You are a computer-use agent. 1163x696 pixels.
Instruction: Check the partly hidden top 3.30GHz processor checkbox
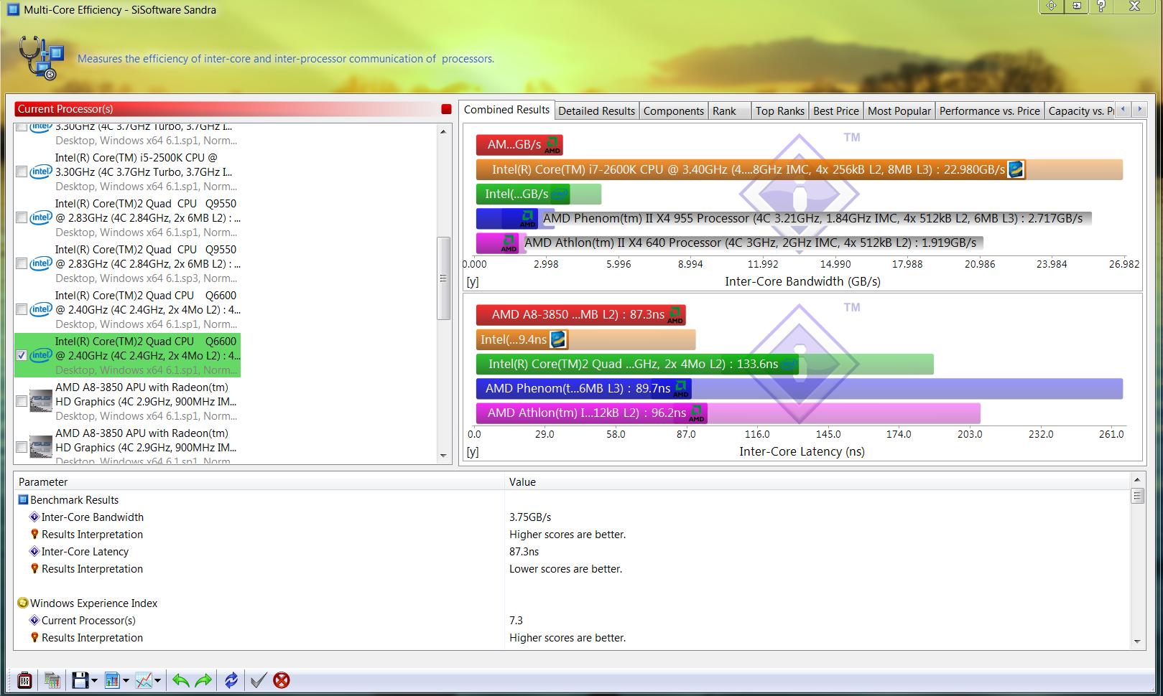[x=22, y=128]
